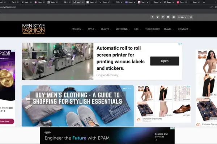Click Lingtie Machinery advertiser text

click(x=107, y=75)
